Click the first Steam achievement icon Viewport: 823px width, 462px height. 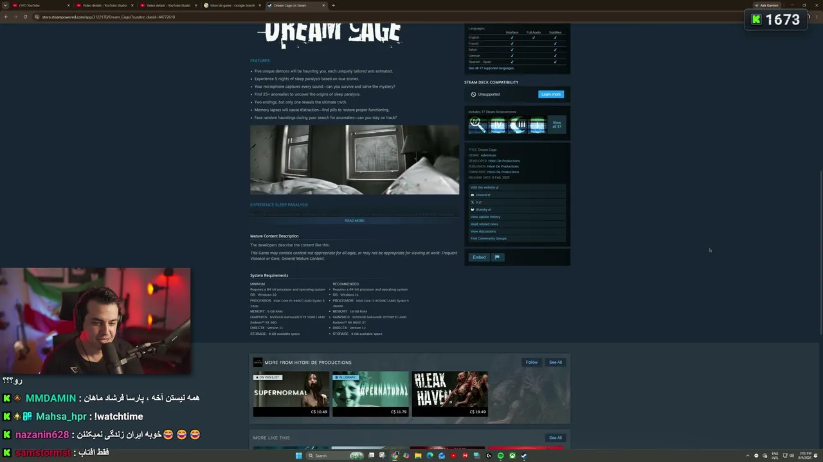point(478,124)
